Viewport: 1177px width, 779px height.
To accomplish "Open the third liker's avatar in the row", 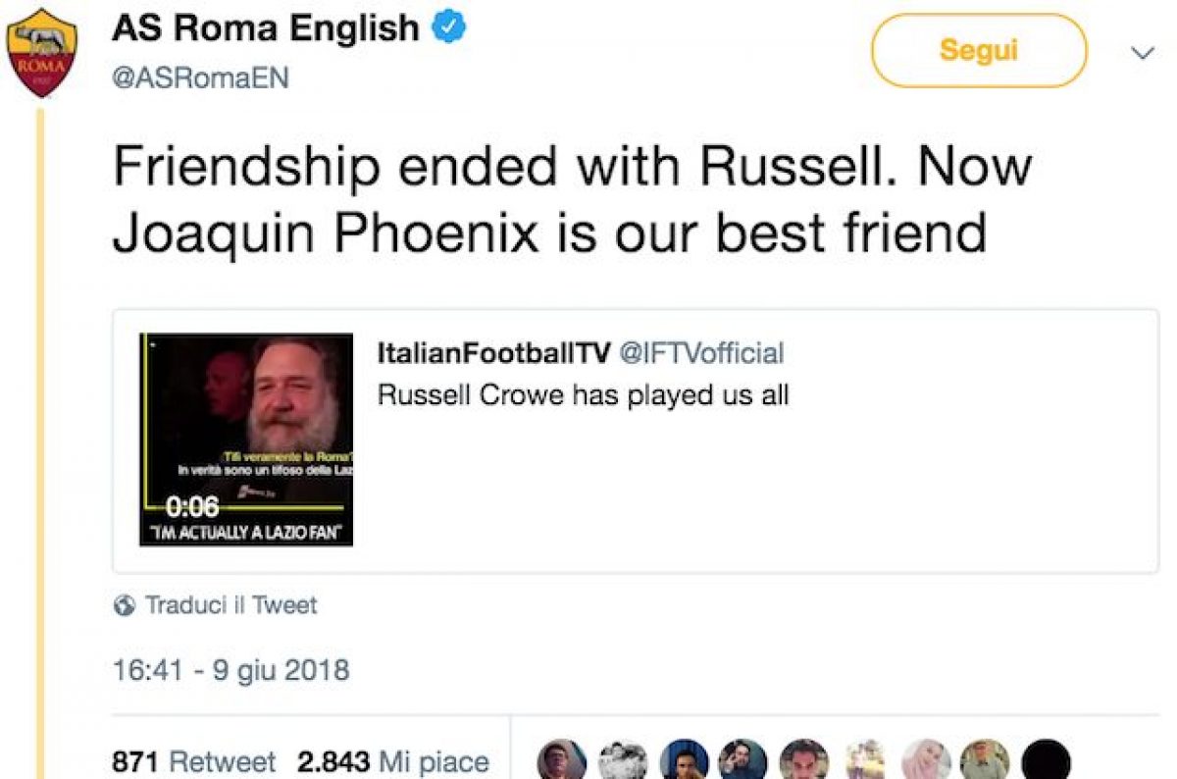I will (684, 760).
